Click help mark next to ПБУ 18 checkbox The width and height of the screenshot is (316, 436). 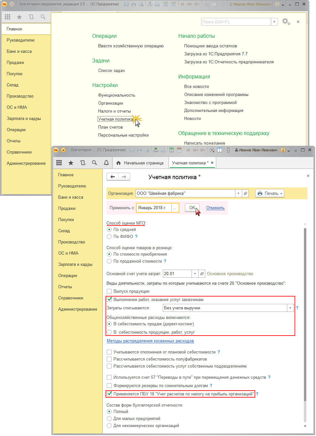pyautogui.click(x=257, y=394)
